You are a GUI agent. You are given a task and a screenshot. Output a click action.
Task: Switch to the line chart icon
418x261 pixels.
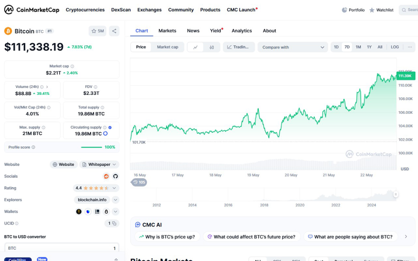pos(196,47)
